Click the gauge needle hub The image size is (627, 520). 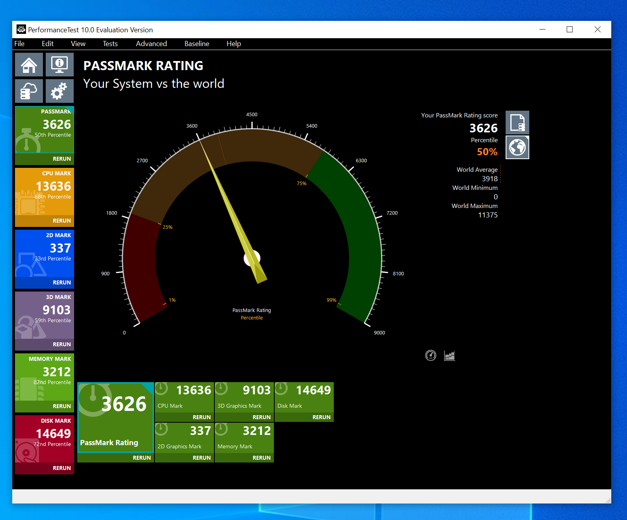[x=252, y=258]
